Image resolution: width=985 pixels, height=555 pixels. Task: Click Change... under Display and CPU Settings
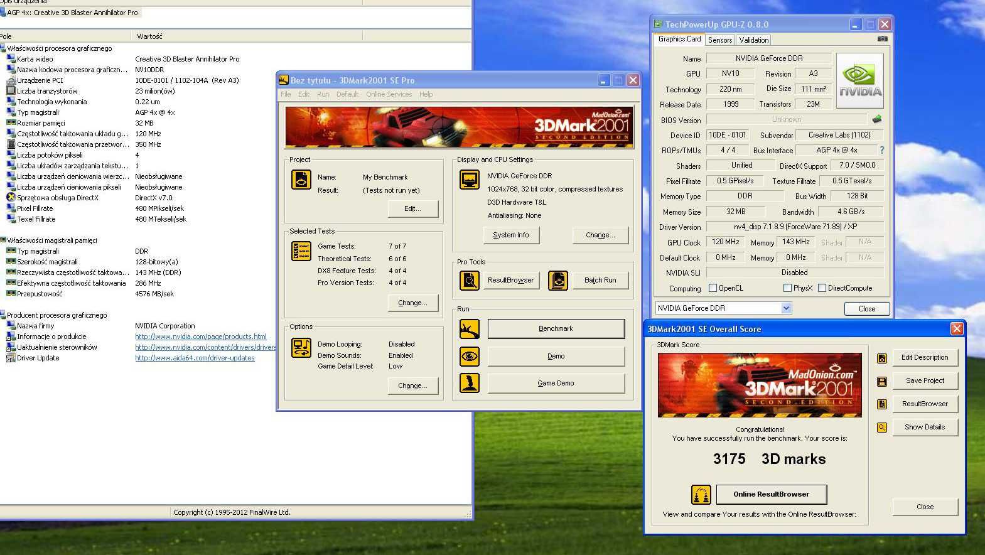click(600, 235)
